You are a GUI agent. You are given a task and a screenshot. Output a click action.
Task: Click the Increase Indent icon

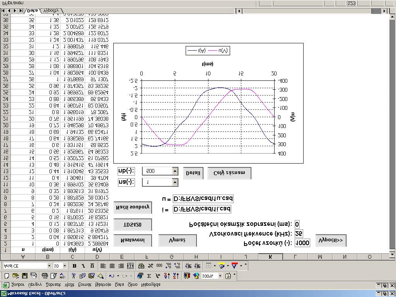[197, 266]
